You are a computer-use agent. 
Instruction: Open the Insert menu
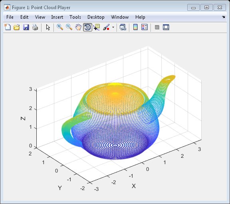point(57,17)
